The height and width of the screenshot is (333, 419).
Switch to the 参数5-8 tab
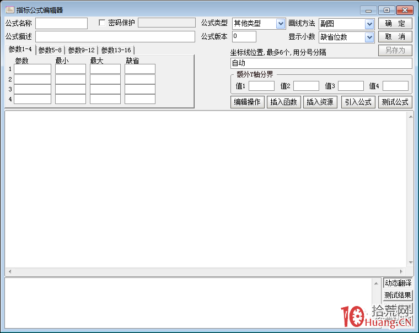click(50, 50)
